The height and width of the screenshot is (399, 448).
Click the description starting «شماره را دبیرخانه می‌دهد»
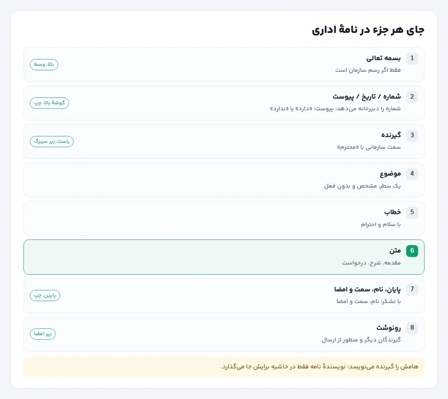point(335,109)
